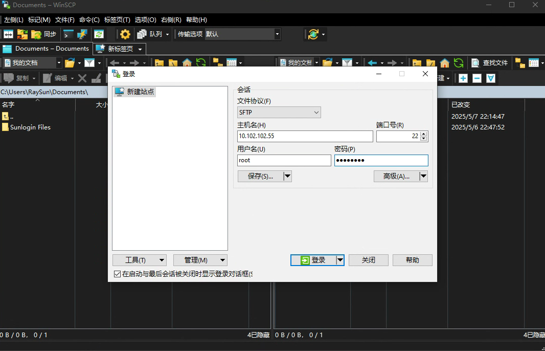Screen dimensions: 545x351
Task: Open the 文件(F) menu
Action: (x=64, y=20)
